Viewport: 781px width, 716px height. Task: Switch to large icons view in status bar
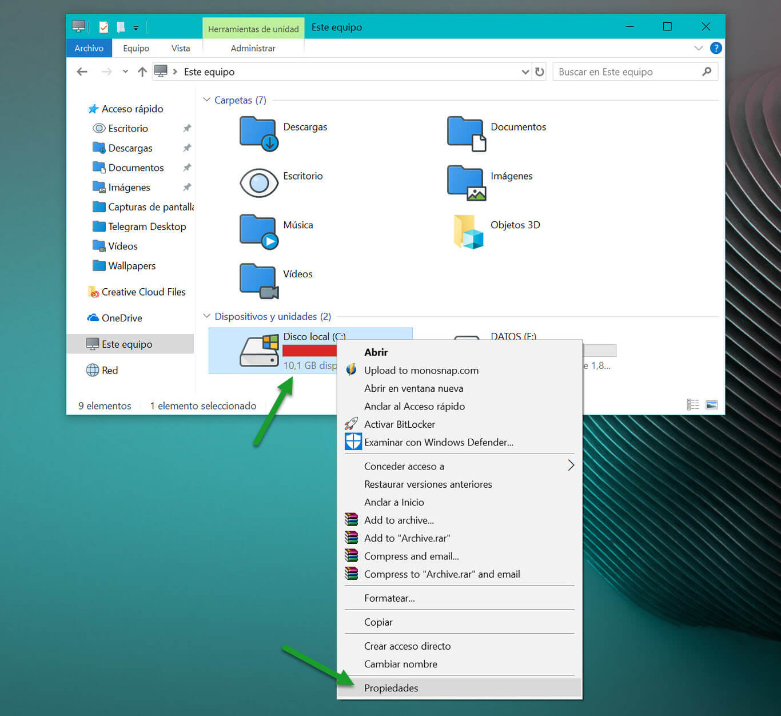(711, 405)
